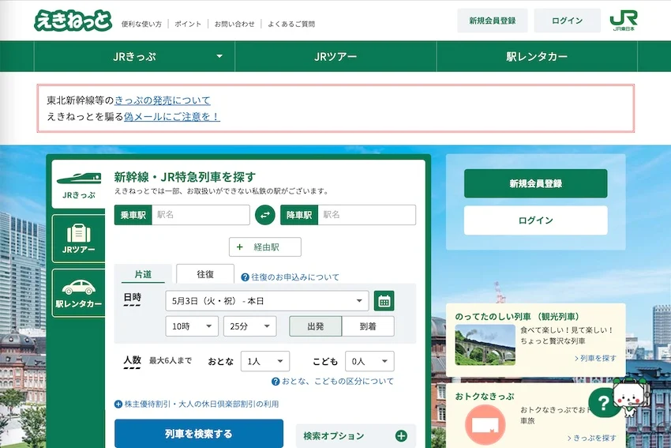The image size is (671, 448).
Task: Open ポイント header link
Action: point(188,24)
